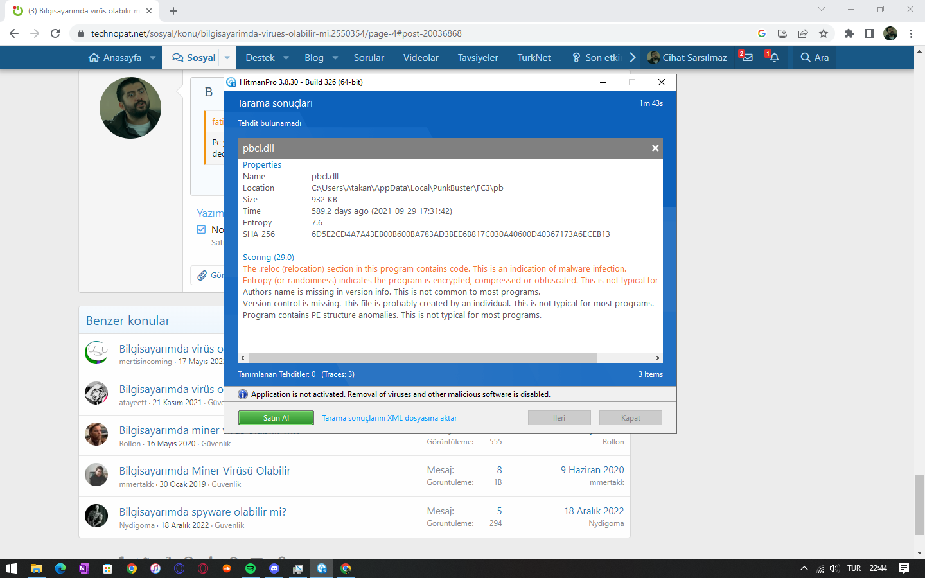The image size is (925, 578).
Task: Click the İleri button in HitmanPro
Action: (x=559, y=418)
